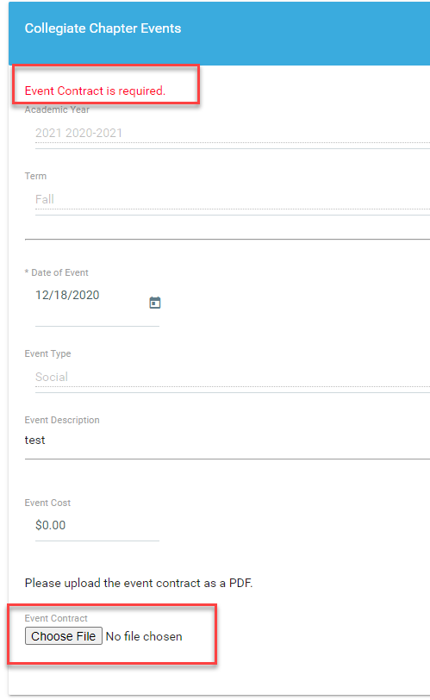Click the Event Type label
The width and height of the screenshot is (430, 700).
tap(47, 353)
